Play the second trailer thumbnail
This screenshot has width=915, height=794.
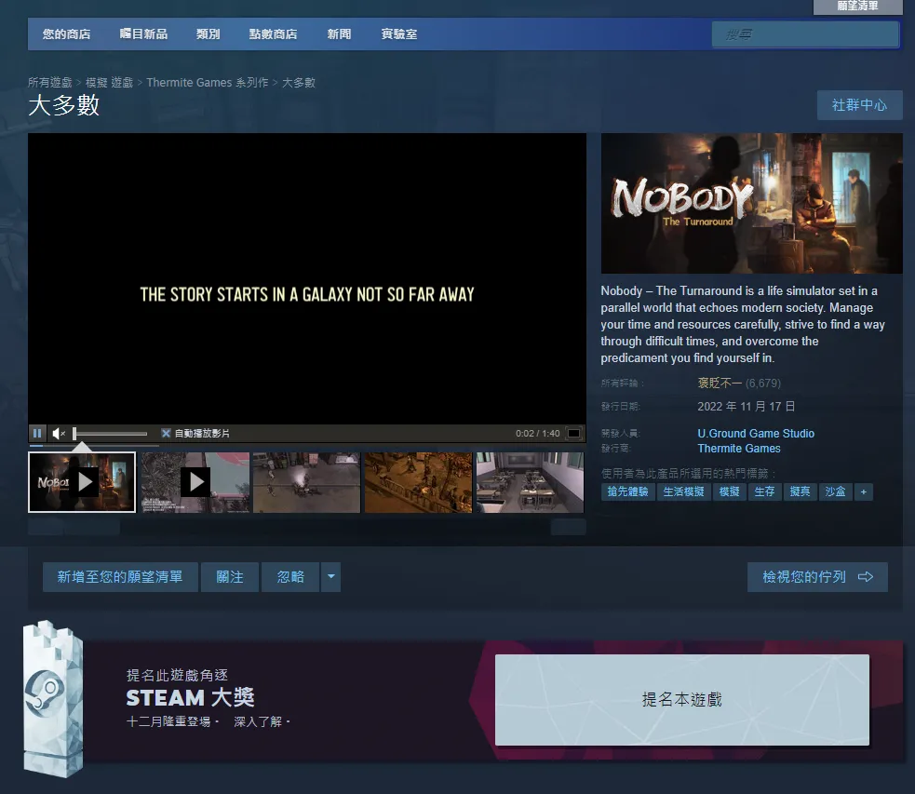(195, 482)
